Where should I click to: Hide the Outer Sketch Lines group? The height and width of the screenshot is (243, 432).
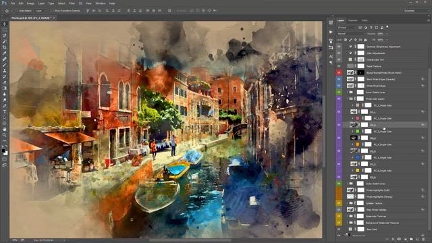[339, 184]
